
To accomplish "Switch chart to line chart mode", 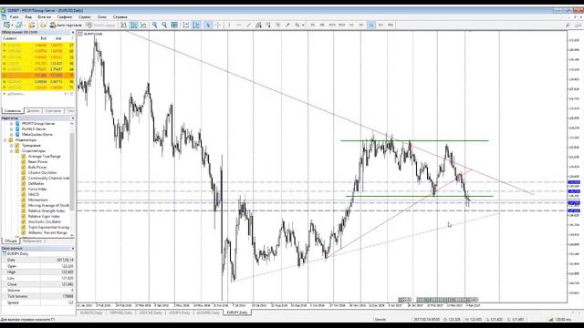I will point(143,25).
